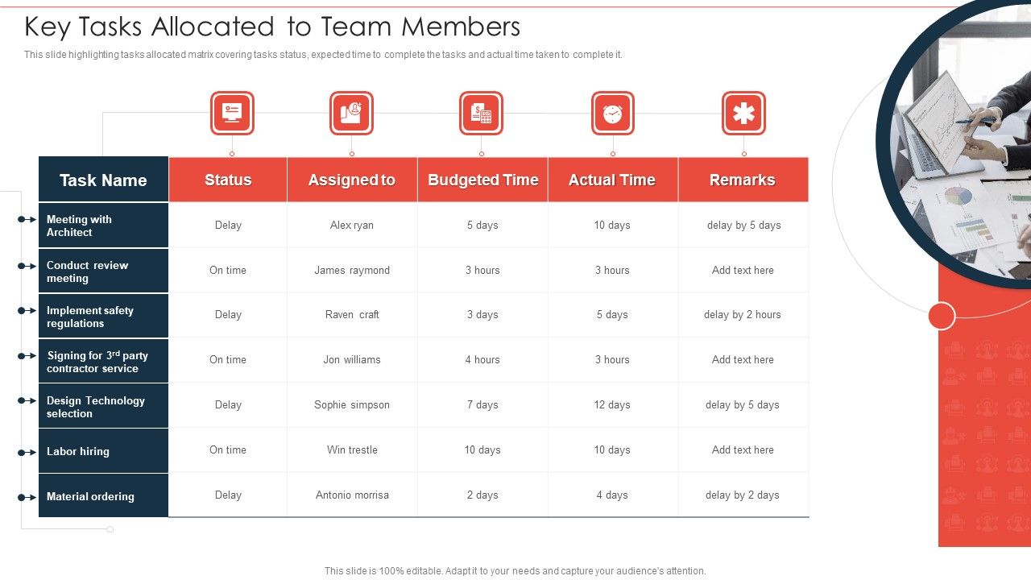This screenshot has width=1031, height=580.
Task: Click Add text here in Labor hiring row
Action: click(x=743, y=450)
